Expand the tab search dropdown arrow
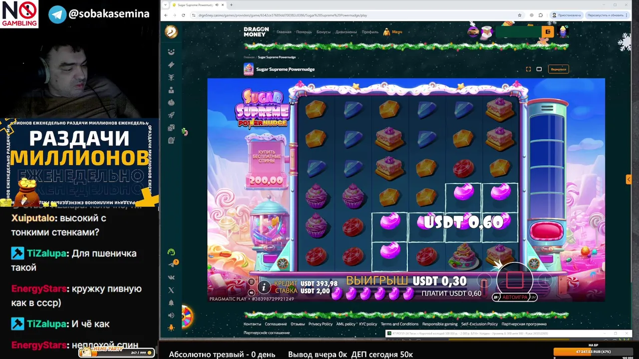Viewport: 639px width, 359px height. 166,4
